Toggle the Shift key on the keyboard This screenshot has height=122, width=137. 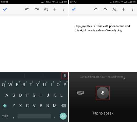click(x=5, y=106)
